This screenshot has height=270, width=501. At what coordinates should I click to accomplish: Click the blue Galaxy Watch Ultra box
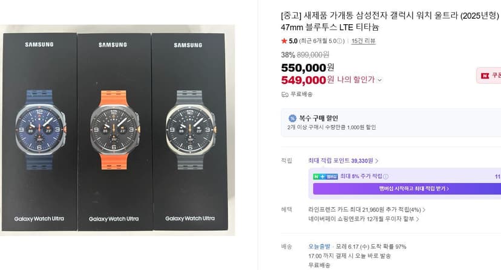click(39, 132)
